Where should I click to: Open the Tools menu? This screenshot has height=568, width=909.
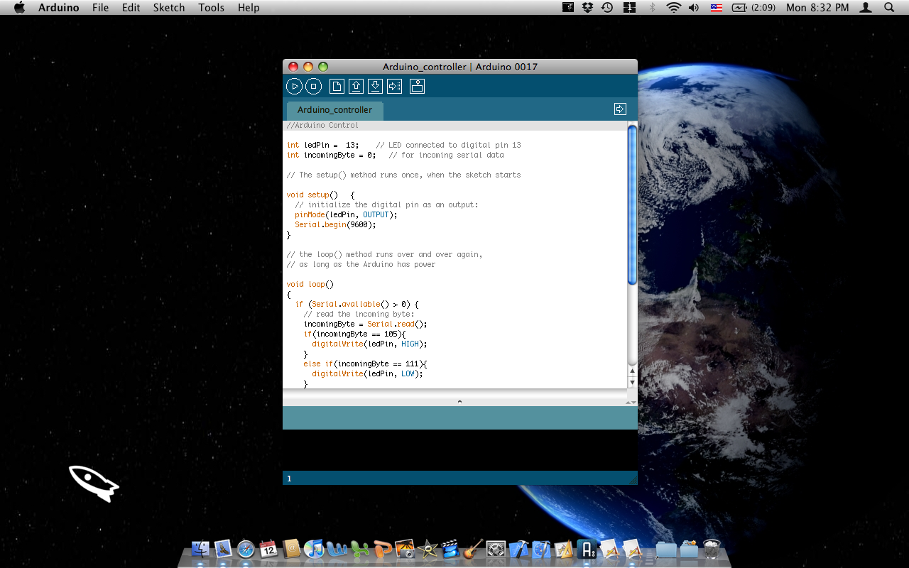(x=212, y=8)
